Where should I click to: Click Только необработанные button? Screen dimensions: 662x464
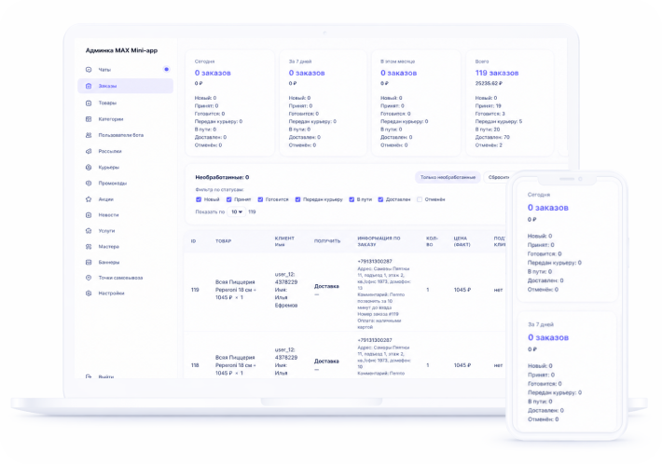tap(448, 177)
